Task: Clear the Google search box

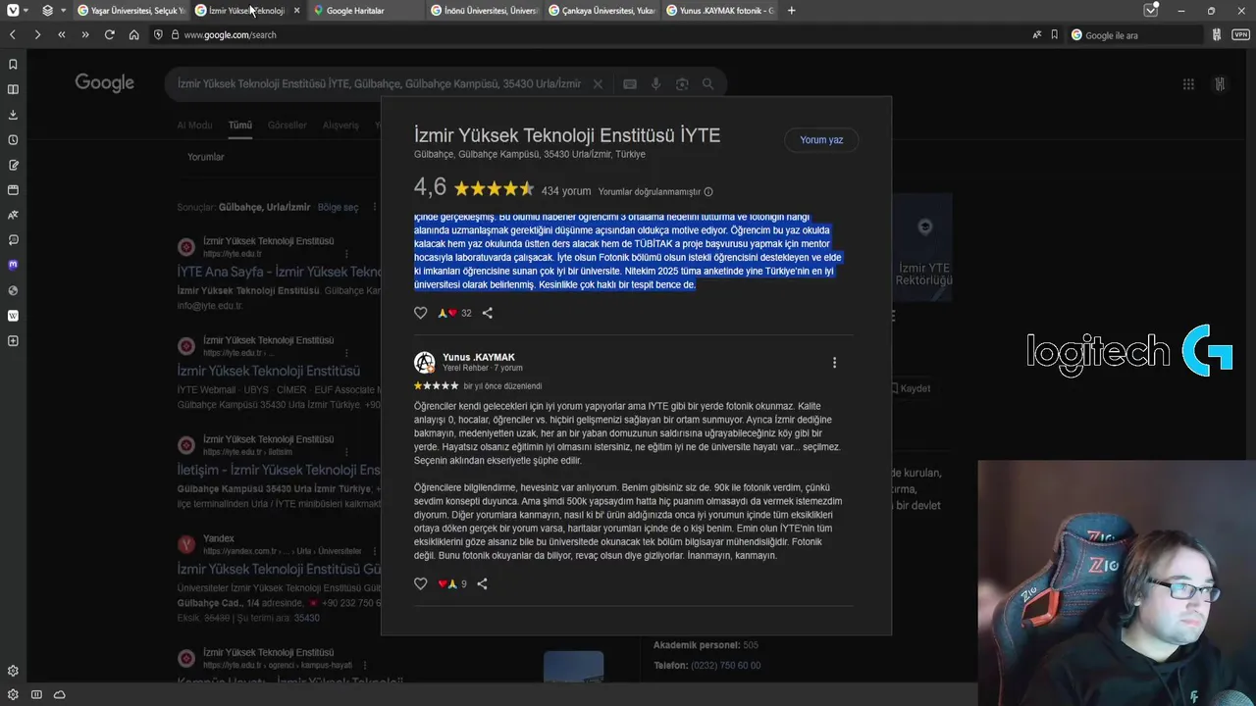Action: coord(598,84)
